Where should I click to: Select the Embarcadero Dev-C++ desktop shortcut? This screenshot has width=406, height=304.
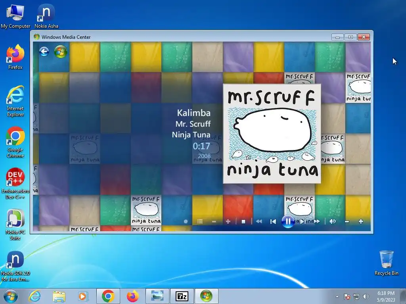tap(15, 183)
